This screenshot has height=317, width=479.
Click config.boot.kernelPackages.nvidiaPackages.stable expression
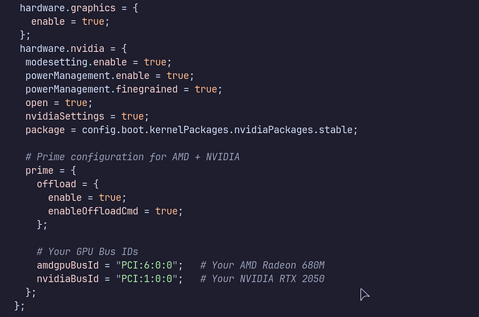[x=219, y=130]
